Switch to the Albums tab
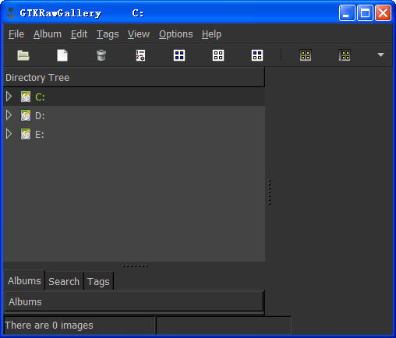 point(24,280)
